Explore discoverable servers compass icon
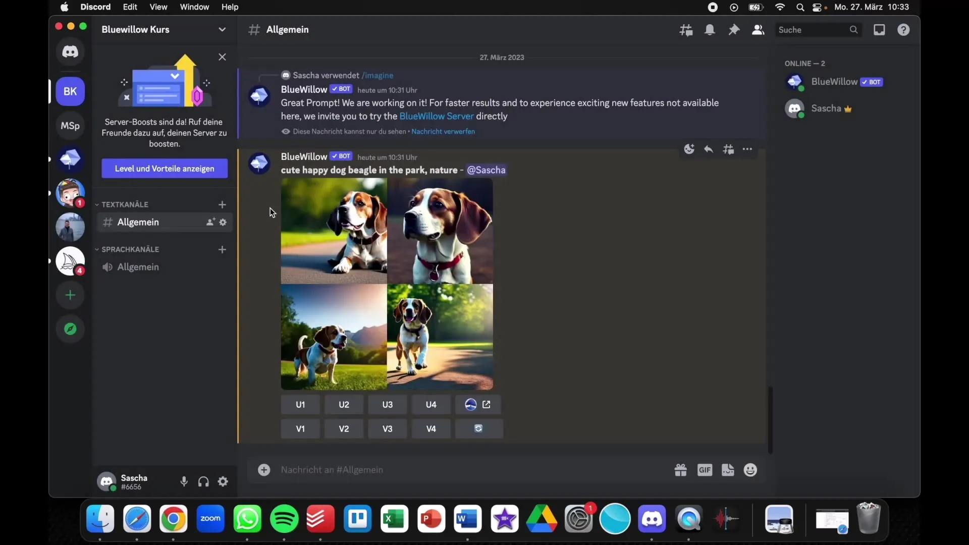969x545 pixels. coord(70,329)
